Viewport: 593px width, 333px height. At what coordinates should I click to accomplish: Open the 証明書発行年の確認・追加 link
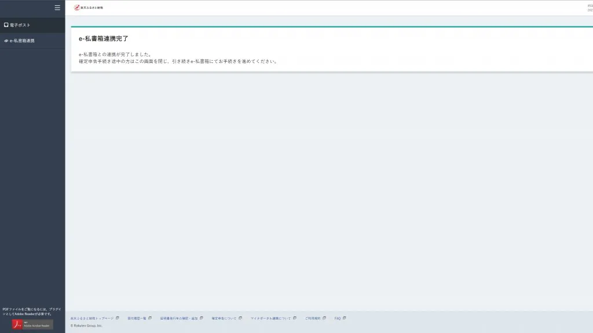click(179, 318)
